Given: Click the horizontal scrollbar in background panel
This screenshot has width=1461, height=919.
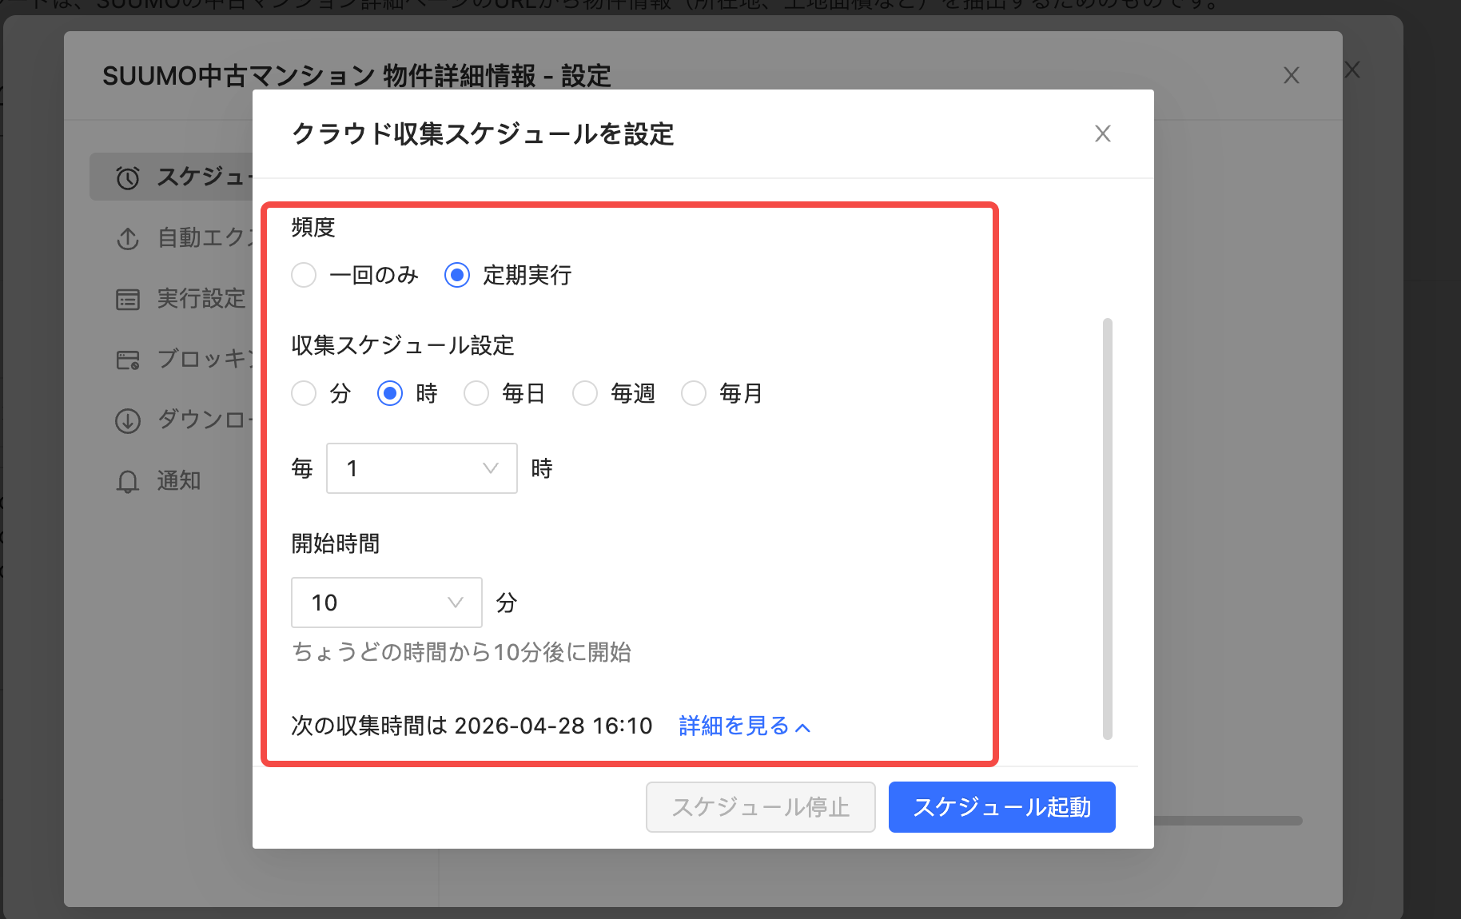Looking at the screenshot, I should 1228,821.
